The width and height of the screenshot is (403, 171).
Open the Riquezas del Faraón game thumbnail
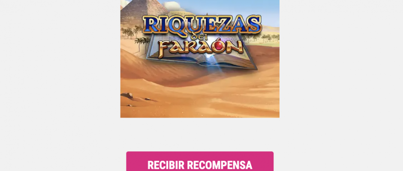click(200, 59)
